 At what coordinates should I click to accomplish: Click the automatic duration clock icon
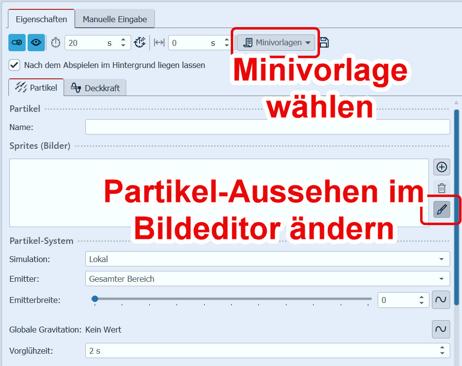(140, 43)
